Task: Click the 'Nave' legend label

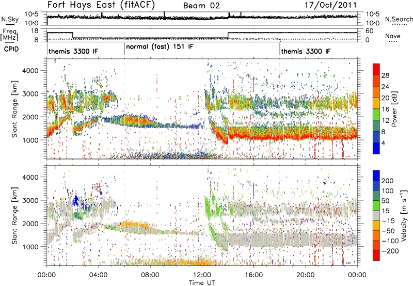Action: (392, 36)
